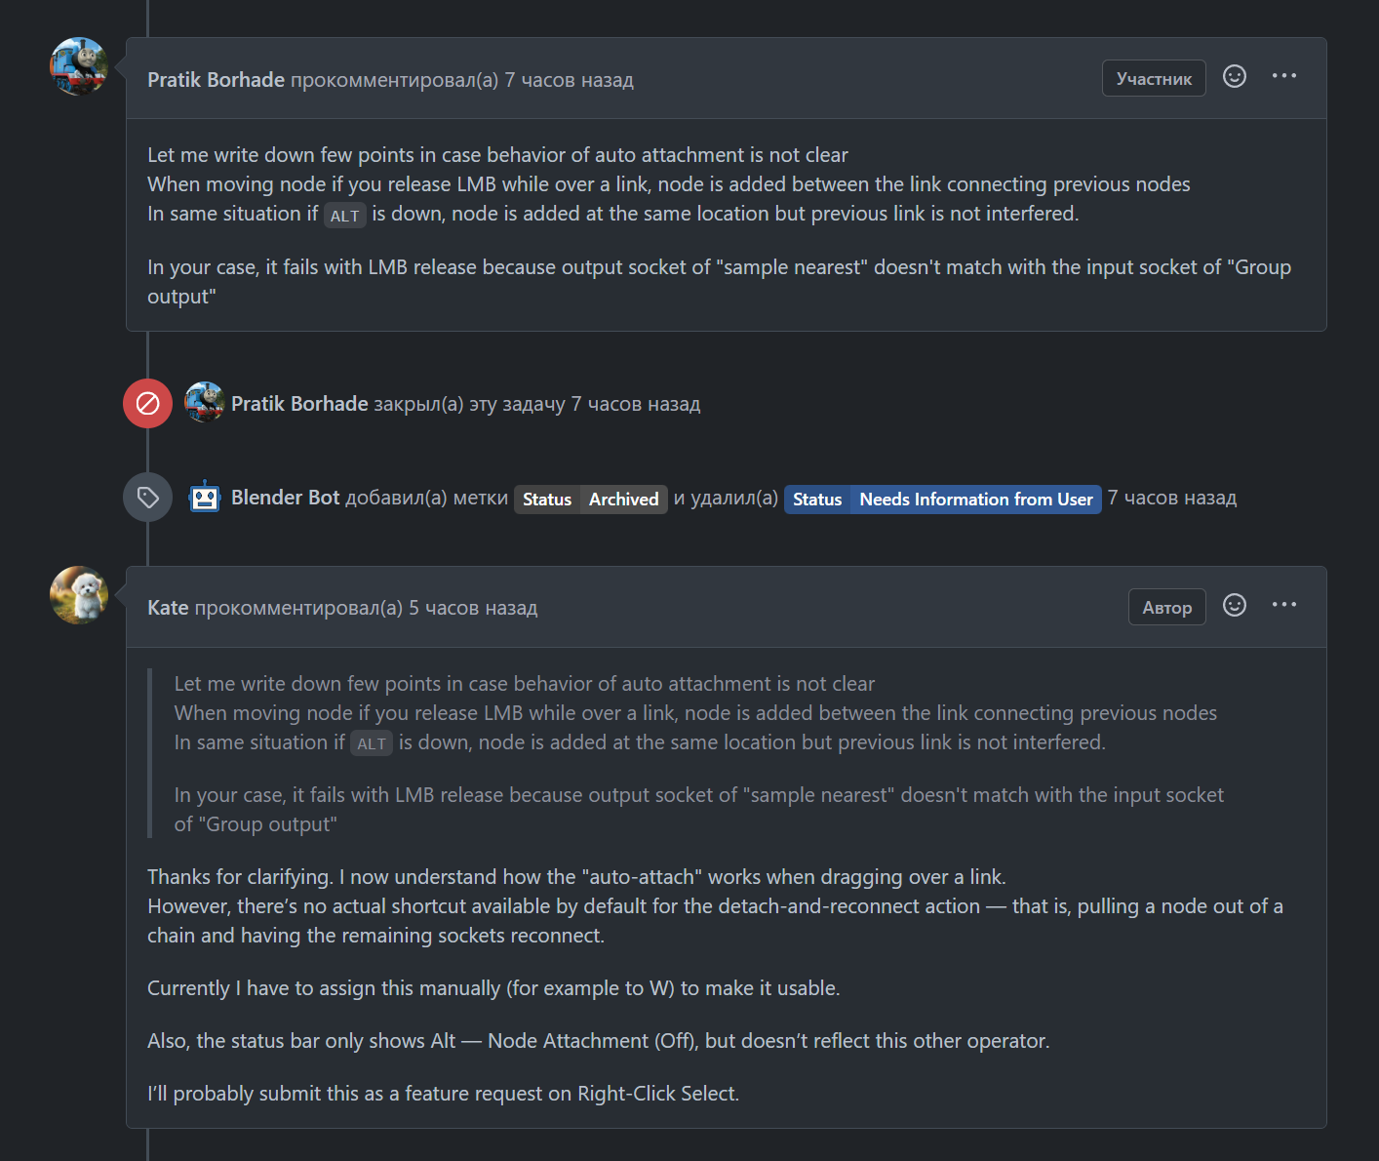The image size is (1379, 1161).
Task: Open more options menu on Kate's comment
Action: point(1284,605)
